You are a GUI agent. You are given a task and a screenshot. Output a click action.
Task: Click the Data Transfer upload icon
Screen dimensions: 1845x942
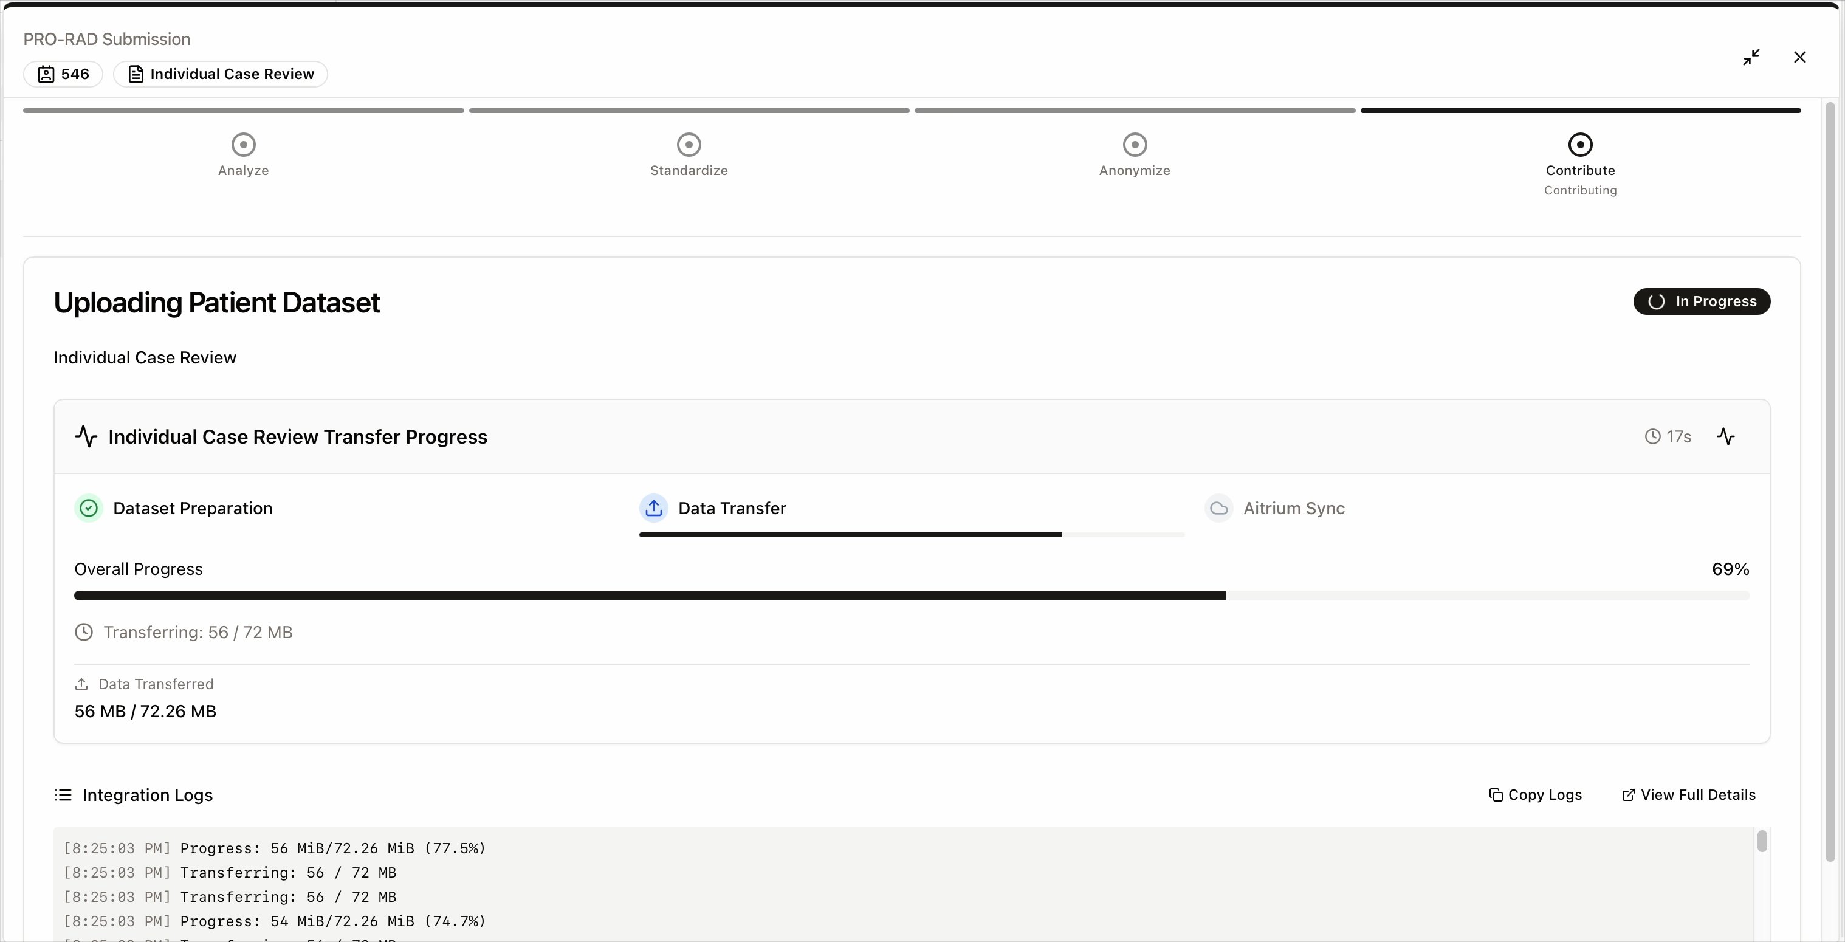coord(653,509)
